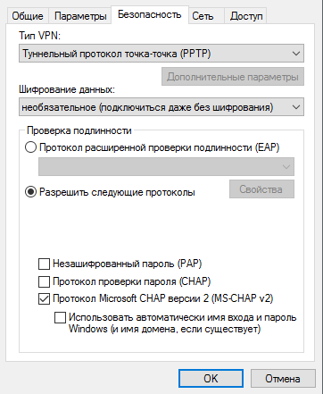Image resolution: width=323 pixels, height=394 pixels.
Task: Click the arrow of PPTP combo box
Action: (x=296, y=54)
